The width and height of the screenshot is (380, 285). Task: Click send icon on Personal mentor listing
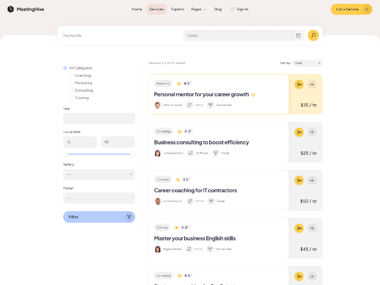coord(299,84)
